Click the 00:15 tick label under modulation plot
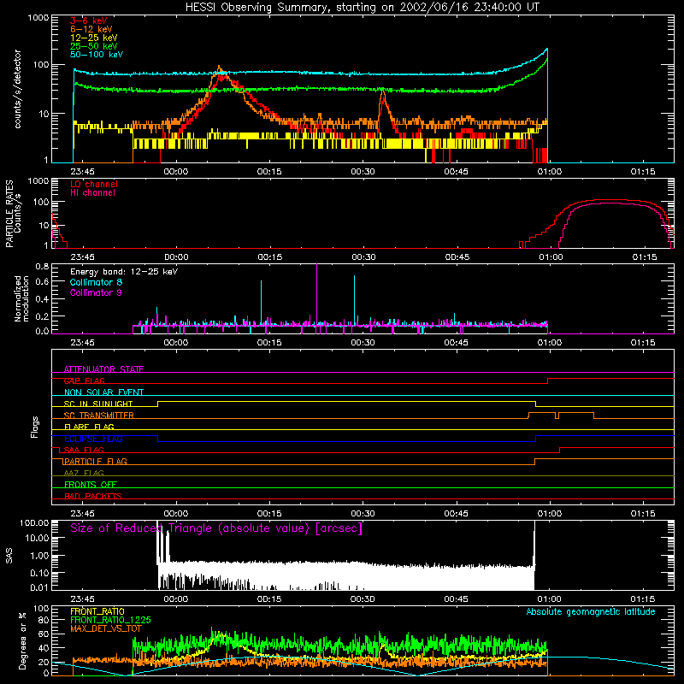Viewport: 684px width, 684px height. pos(269,343)
